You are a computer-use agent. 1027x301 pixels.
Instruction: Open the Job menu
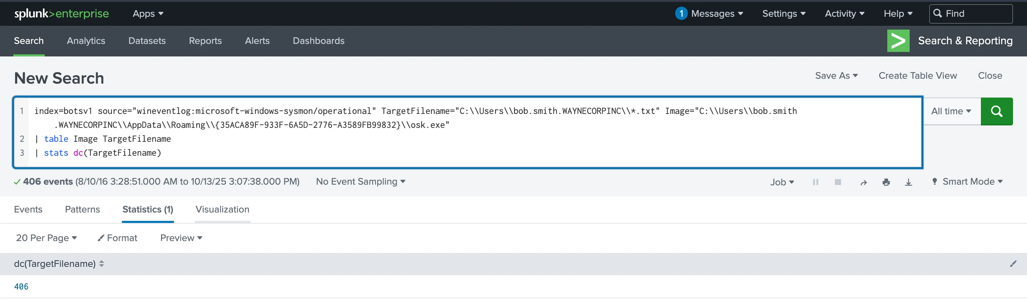point(782,182)
